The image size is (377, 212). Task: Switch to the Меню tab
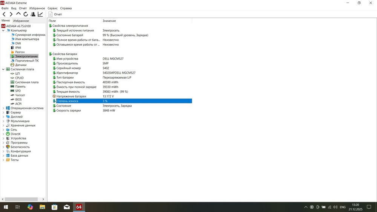6,21
